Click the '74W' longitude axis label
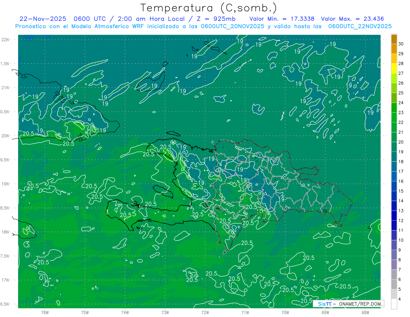 pos(125,313)
